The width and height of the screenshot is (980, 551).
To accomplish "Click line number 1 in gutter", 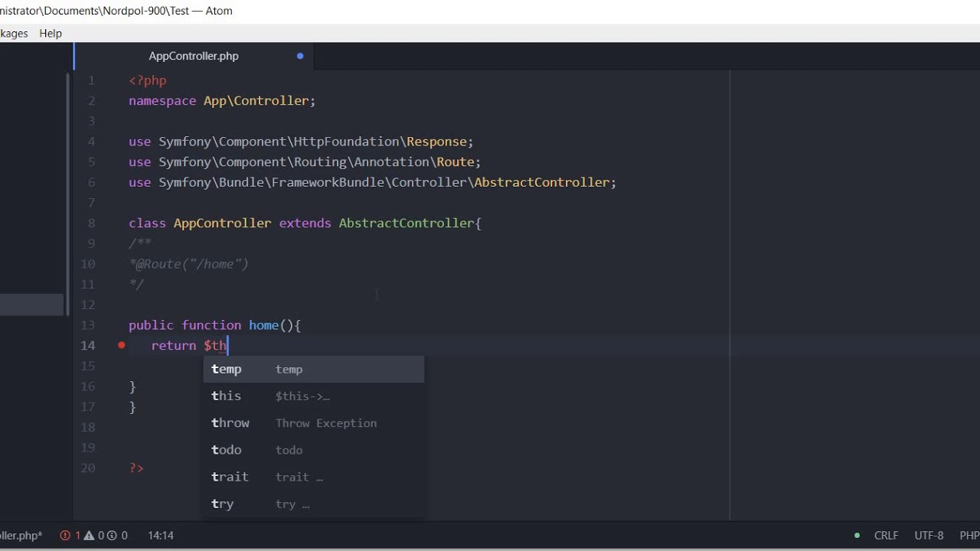I will click(92, 80).
